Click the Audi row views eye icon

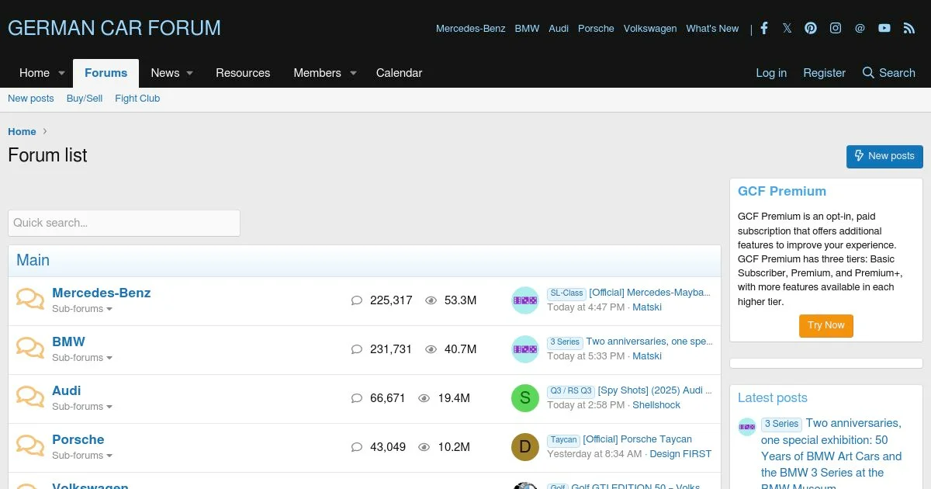[424, 398]
